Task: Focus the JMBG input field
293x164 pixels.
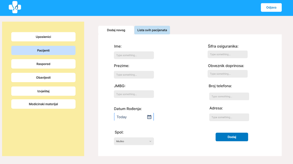Action: point(134,94)
